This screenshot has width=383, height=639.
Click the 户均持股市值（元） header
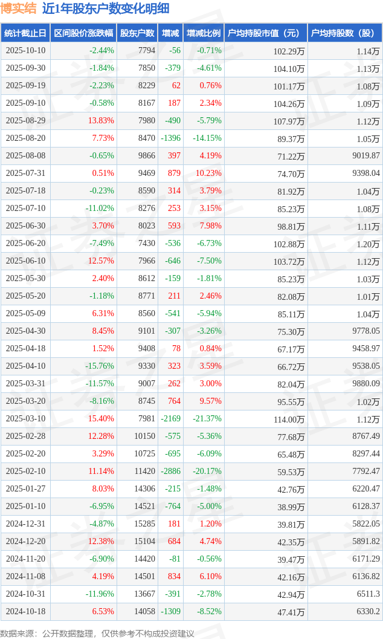pyautogui.click(x=266, y=33)
